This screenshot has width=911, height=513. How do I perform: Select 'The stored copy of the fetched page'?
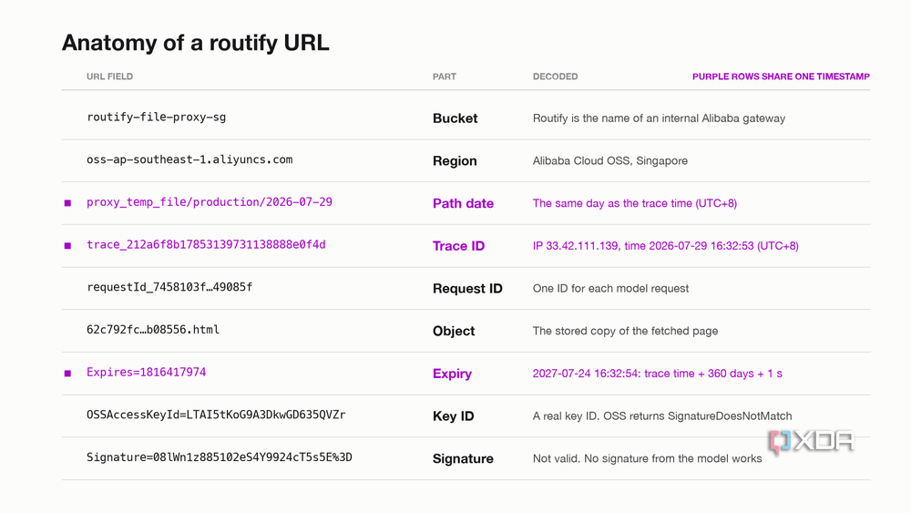[x=625, y=331]
